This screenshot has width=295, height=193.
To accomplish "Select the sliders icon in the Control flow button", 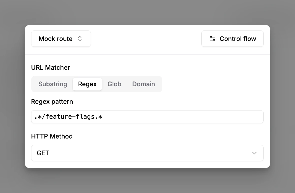I will pyautogui.click(x=212, y=38).
